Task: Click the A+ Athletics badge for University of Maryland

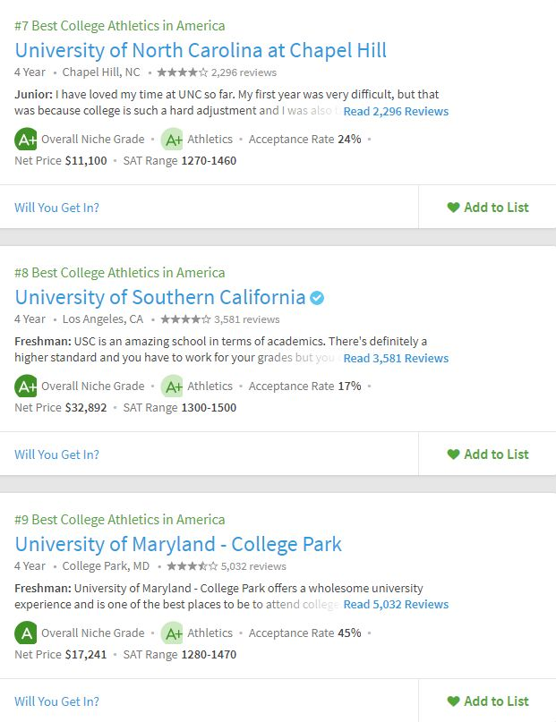Action: (172, 633)
